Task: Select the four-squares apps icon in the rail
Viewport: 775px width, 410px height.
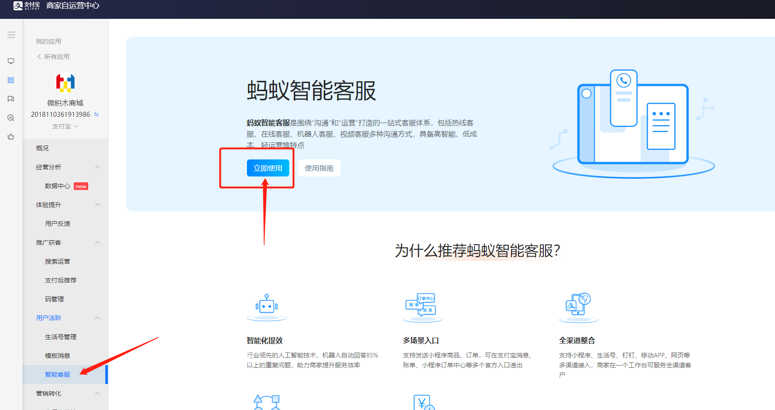Action: 11,80
